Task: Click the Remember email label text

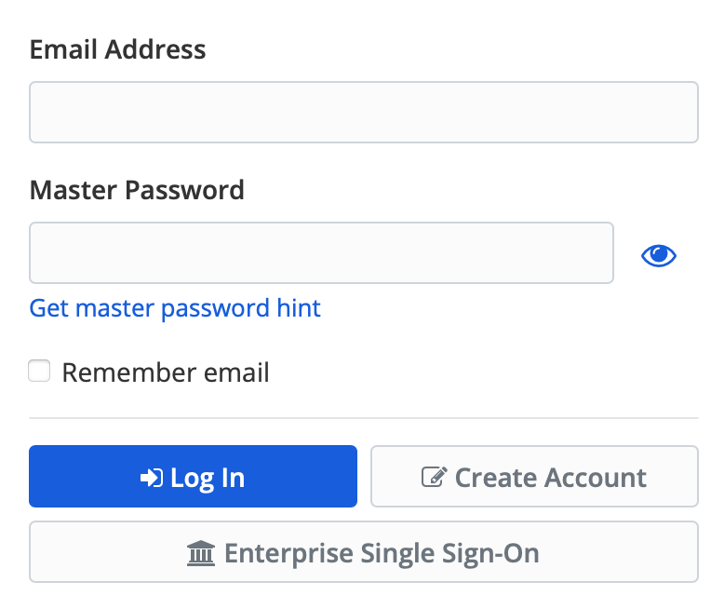Action: [166, 372]
